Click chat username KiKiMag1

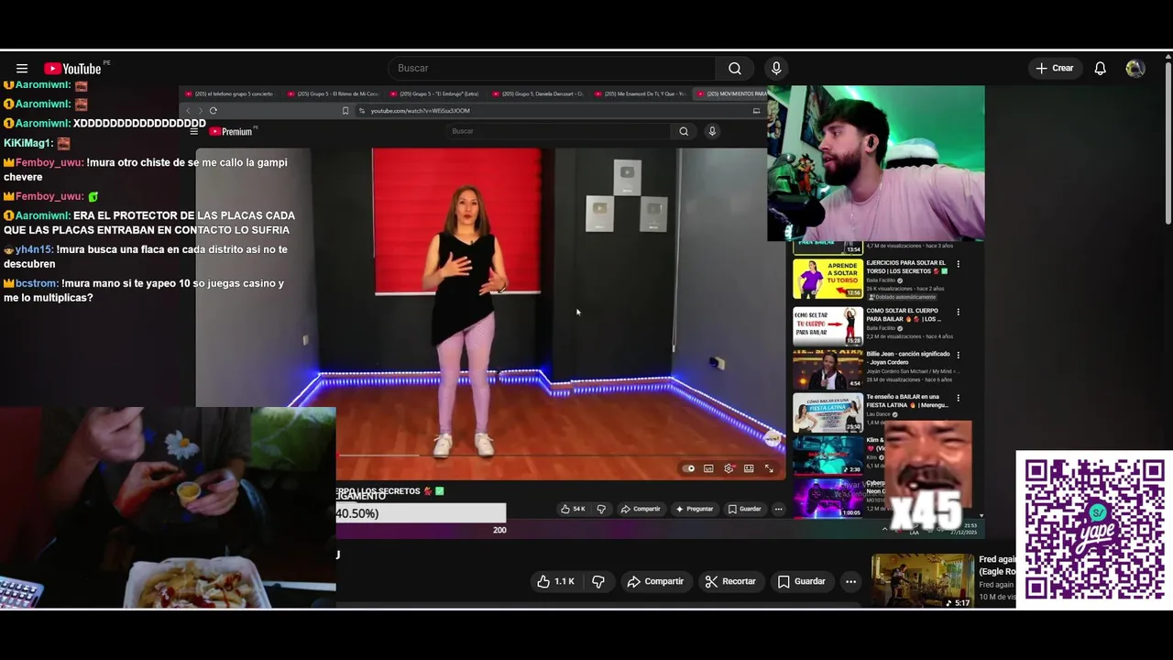28,143
